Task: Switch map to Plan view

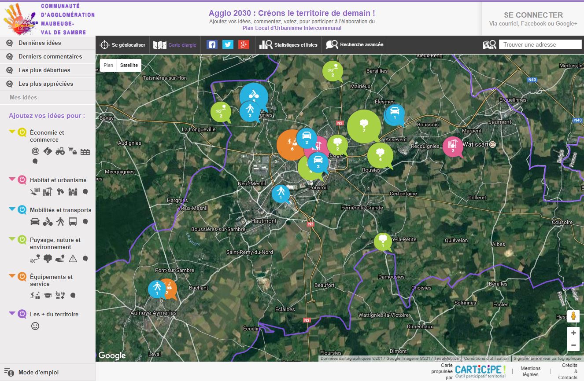Action: 108,65
